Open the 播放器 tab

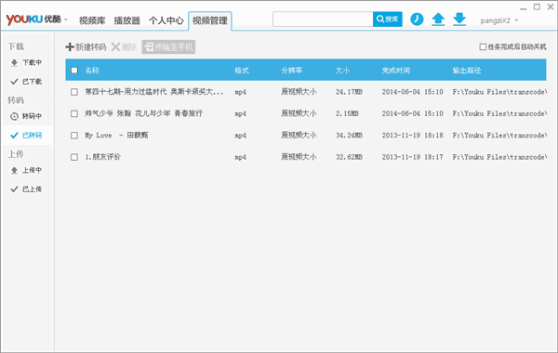[127, 20]
